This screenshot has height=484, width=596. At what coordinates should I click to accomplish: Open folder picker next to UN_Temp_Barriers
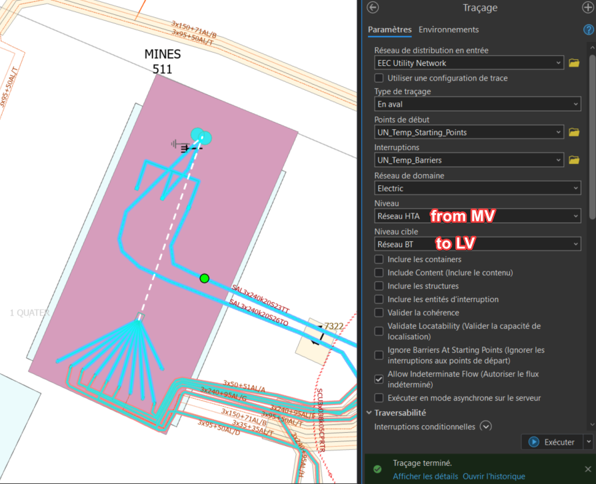point(574,160)
